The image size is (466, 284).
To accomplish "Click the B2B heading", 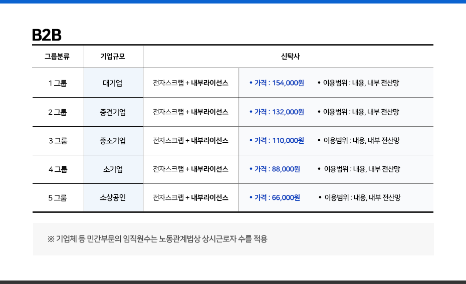I will [x=46, y=35].
